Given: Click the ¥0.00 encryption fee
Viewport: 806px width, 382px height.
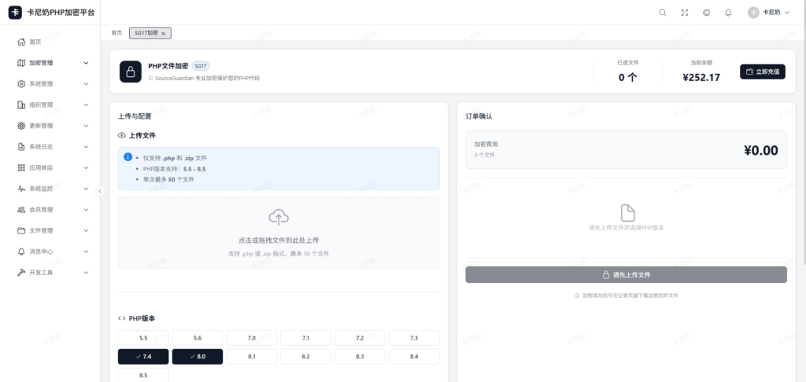Looking at the screenshot, I should (761, 150).
